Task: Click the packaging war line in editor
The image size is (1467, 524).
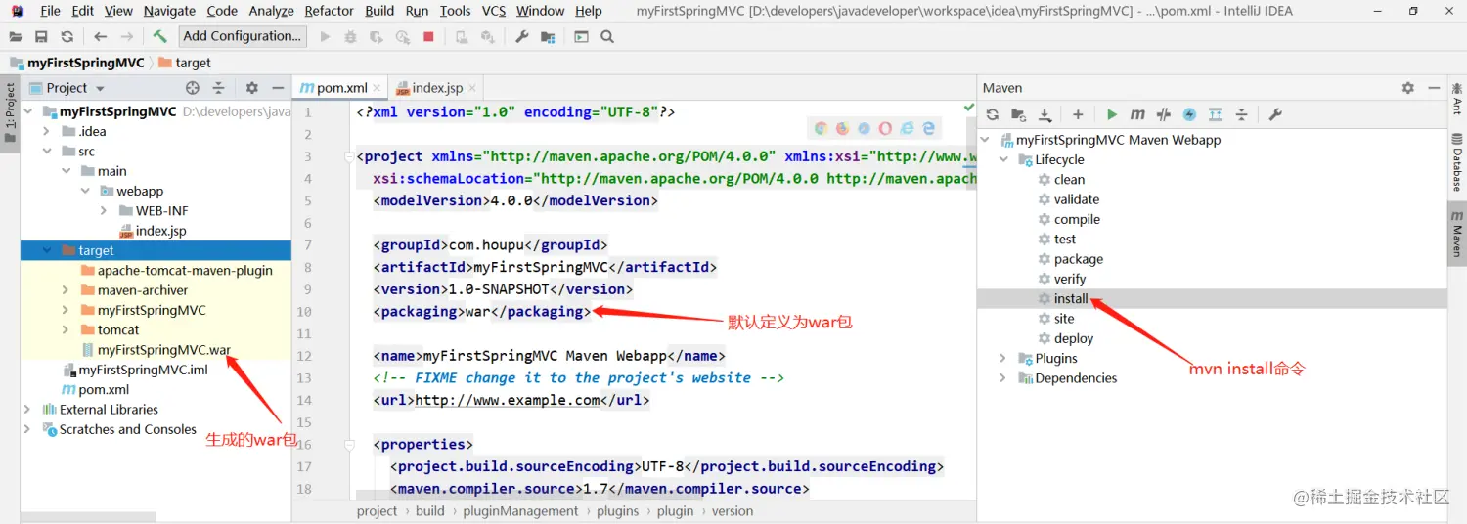Action: pos(482,312)
